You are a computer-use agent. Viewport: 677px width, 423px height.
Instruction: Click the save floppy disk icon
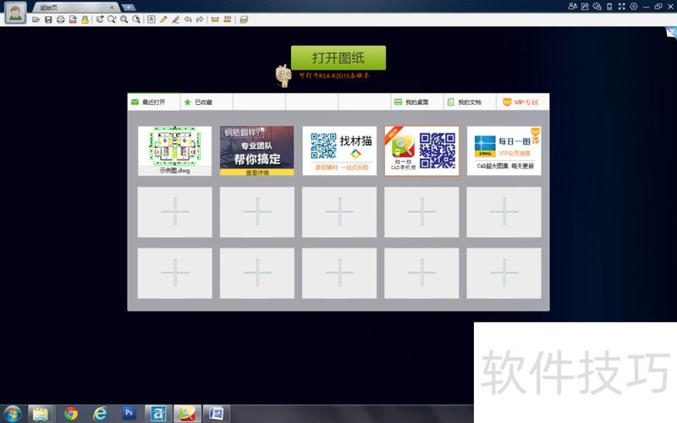click(x=48, y=19)
